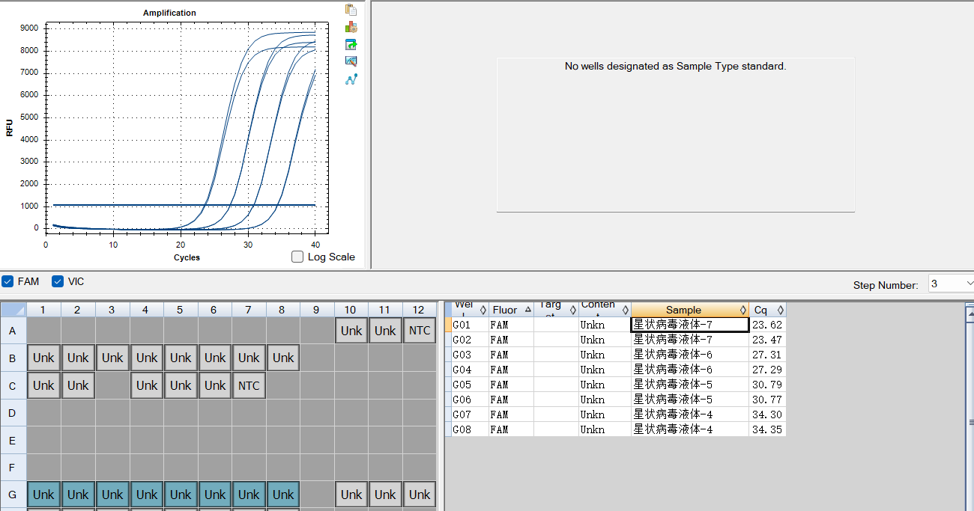This screenshot has width=974, height=511.
Task: Select well A11 Unk
Action: [385, 330]
